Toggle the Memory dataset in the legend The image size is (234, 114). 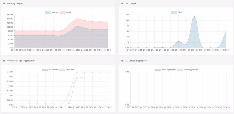52,13
